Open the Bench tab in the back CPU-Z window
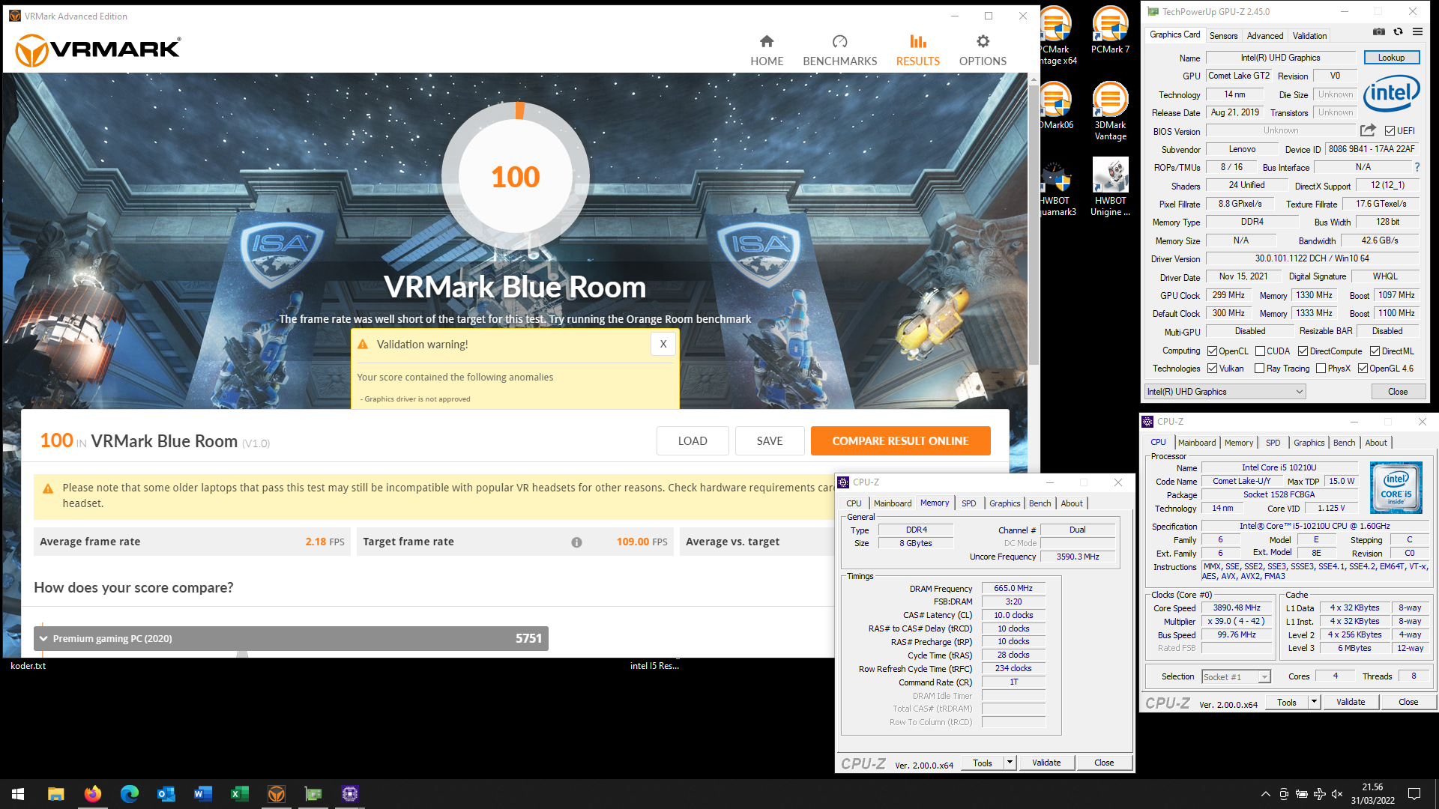Screen dimensions: 1439x809 (x=1344, y=443)
